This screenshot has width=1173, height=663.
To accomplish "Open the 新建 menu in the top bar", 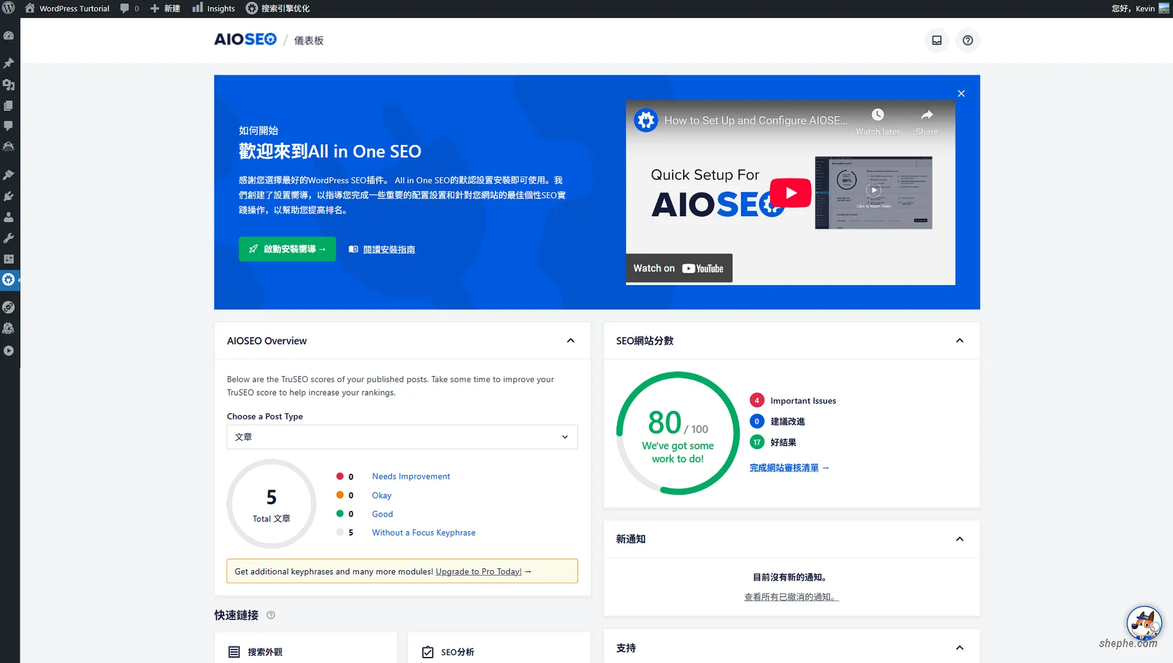I will 165,8.
